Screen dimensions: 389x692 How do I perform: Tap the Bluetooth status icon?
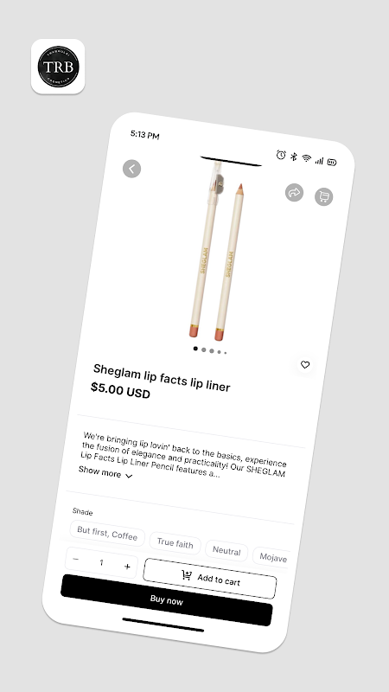294,157
